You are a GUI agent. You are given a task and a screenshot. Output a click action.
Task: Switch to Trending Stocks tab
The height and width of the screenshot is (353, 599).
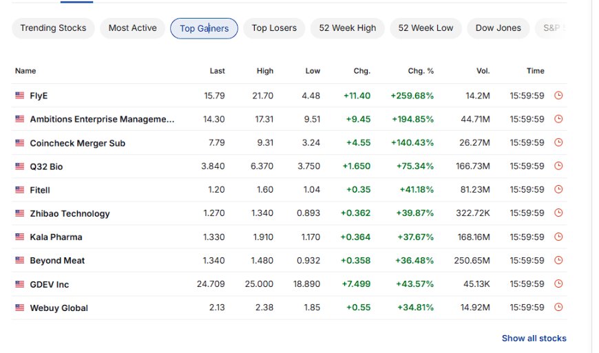(53, 28)
